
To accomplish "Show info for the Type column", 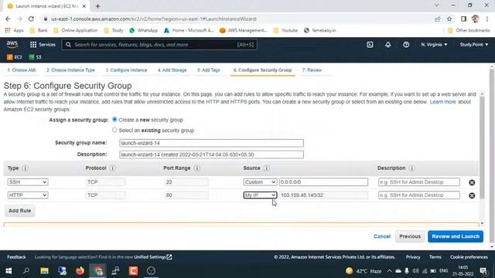I will (26, 168).
